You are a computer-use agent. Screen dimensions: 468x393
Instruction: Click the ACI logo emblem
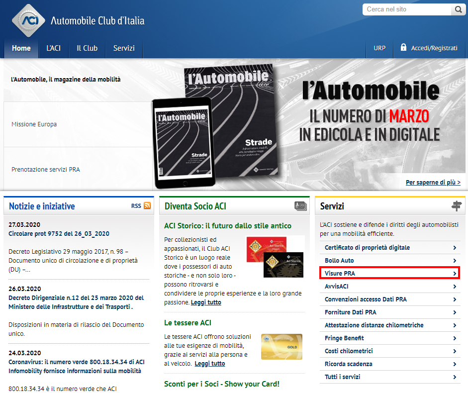click(28, 20)
